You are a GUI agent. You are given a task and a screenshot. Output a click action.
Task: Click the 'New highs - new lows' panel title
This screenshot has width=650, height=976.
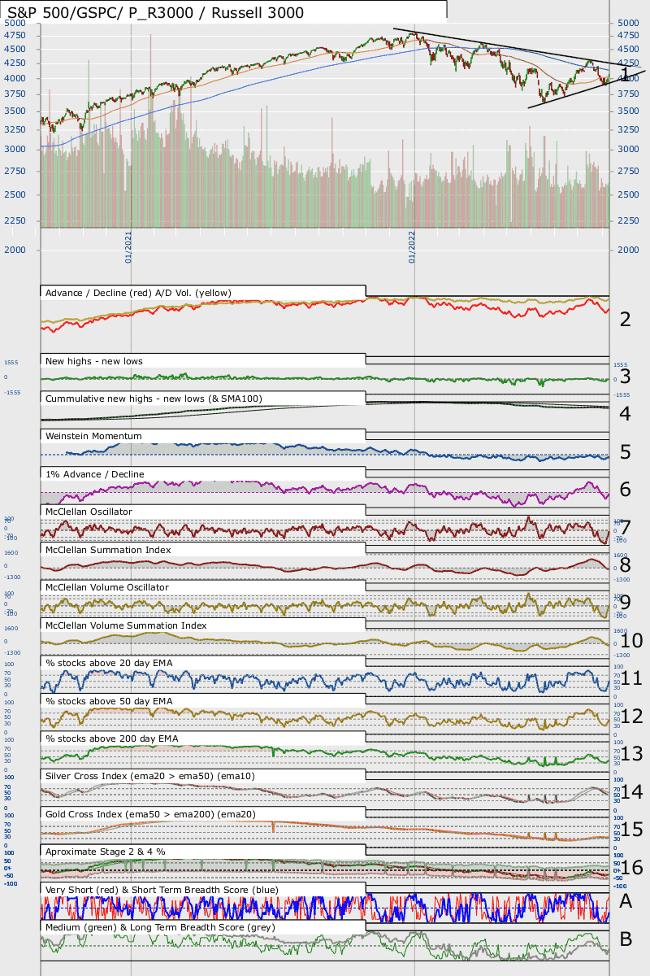94,360
